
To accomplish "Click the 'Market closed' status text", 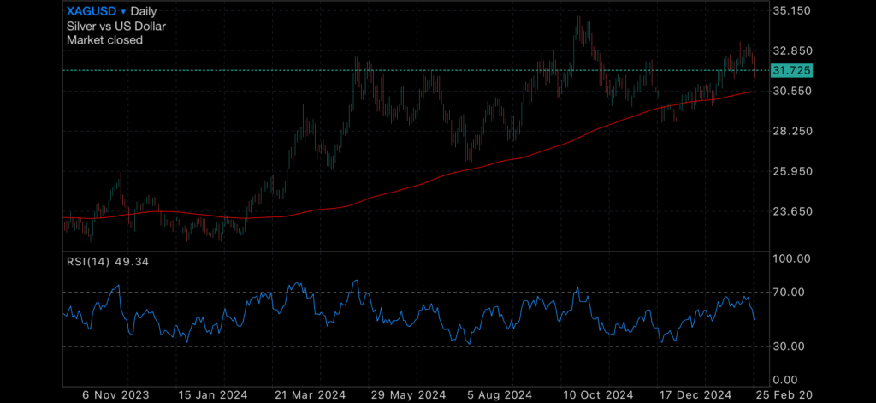I will [104, 39].
